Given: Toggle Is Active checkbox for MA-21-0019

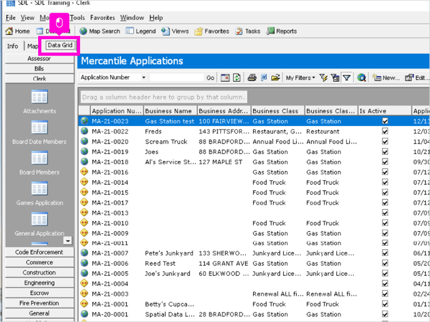Looking at the screenshot, I should pos(385,152).
